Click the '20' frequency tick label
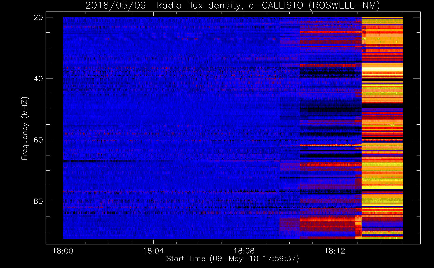 38,17
